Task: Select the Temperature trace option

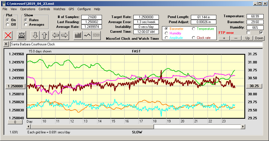Action: click(203, 29)
